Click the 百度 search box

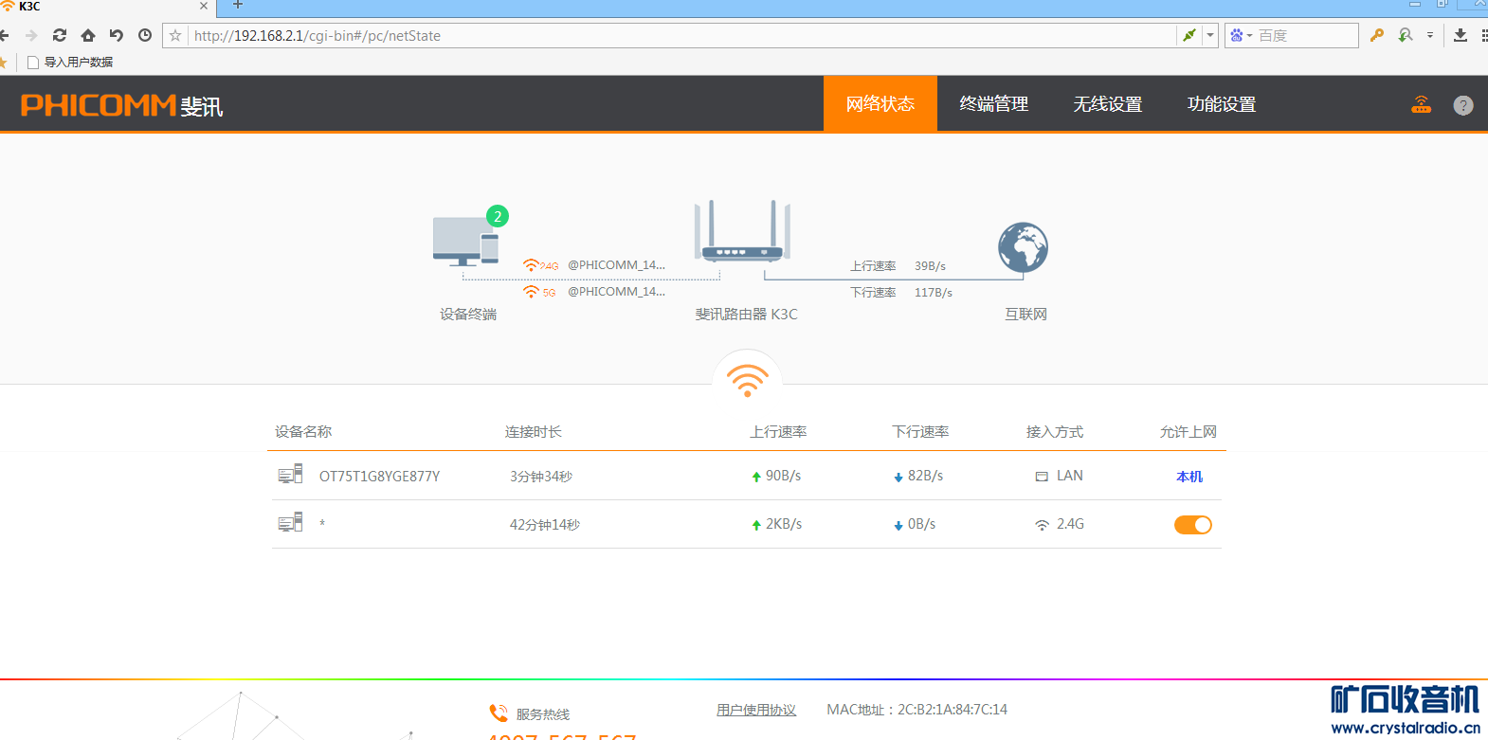(1306, 36)
